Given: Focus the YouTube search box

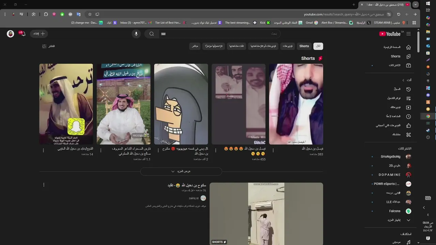Looking at the screenshot, I should click(220, 34).
